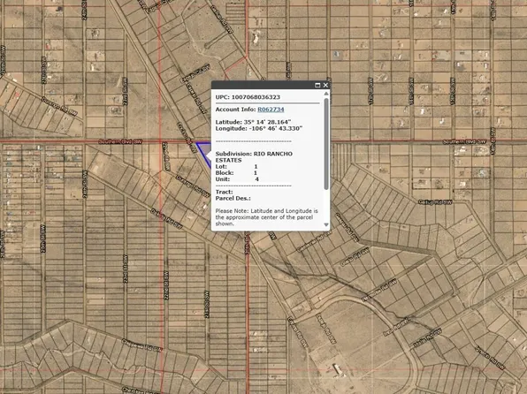Image resolution: width=527 pixels, height=394 pixels.
Task: Click the popup scroll-down arrow
Action: [x=326, y=224]
